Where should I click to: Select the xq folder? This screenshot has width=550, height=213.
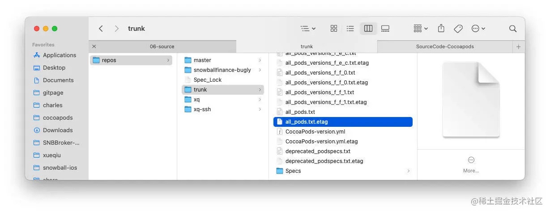coord(223,100)
